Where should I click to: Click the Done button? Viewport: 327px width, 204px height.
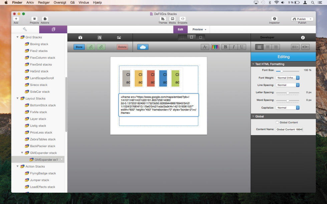click(x=79, y=47)
